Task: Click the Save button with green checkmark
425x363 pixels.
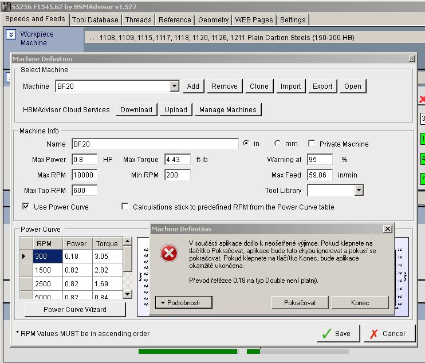Action: (338, 333)
